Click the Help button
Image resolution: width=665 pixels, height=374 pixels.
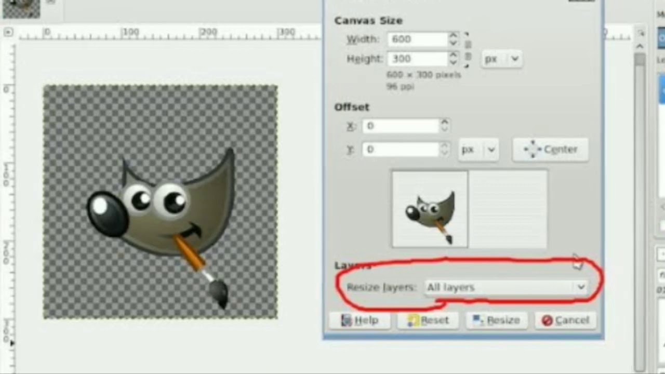click(x=360, y=320)
